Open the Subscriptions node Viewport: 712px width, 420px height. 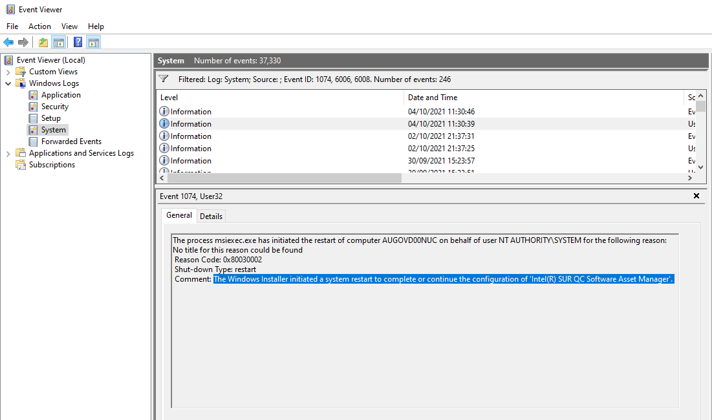coord(52,165)
